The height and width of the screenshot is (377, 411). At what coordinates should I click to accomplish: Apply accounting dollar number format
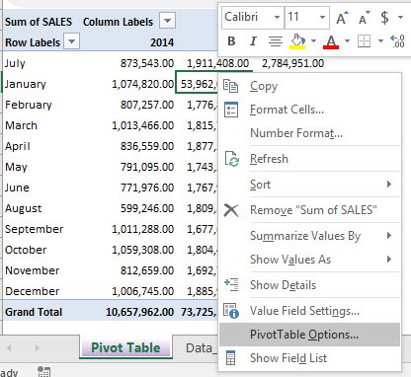point(384,17)
